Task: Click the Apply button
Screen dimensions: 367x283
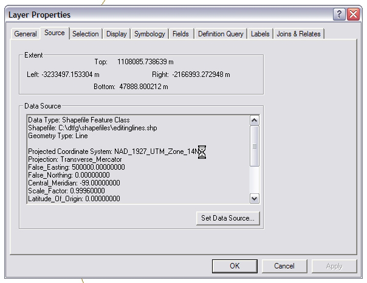Action: [x=334, y=265]
